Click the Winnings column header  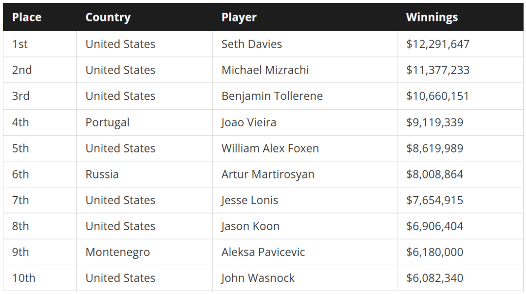pos(432,17)
